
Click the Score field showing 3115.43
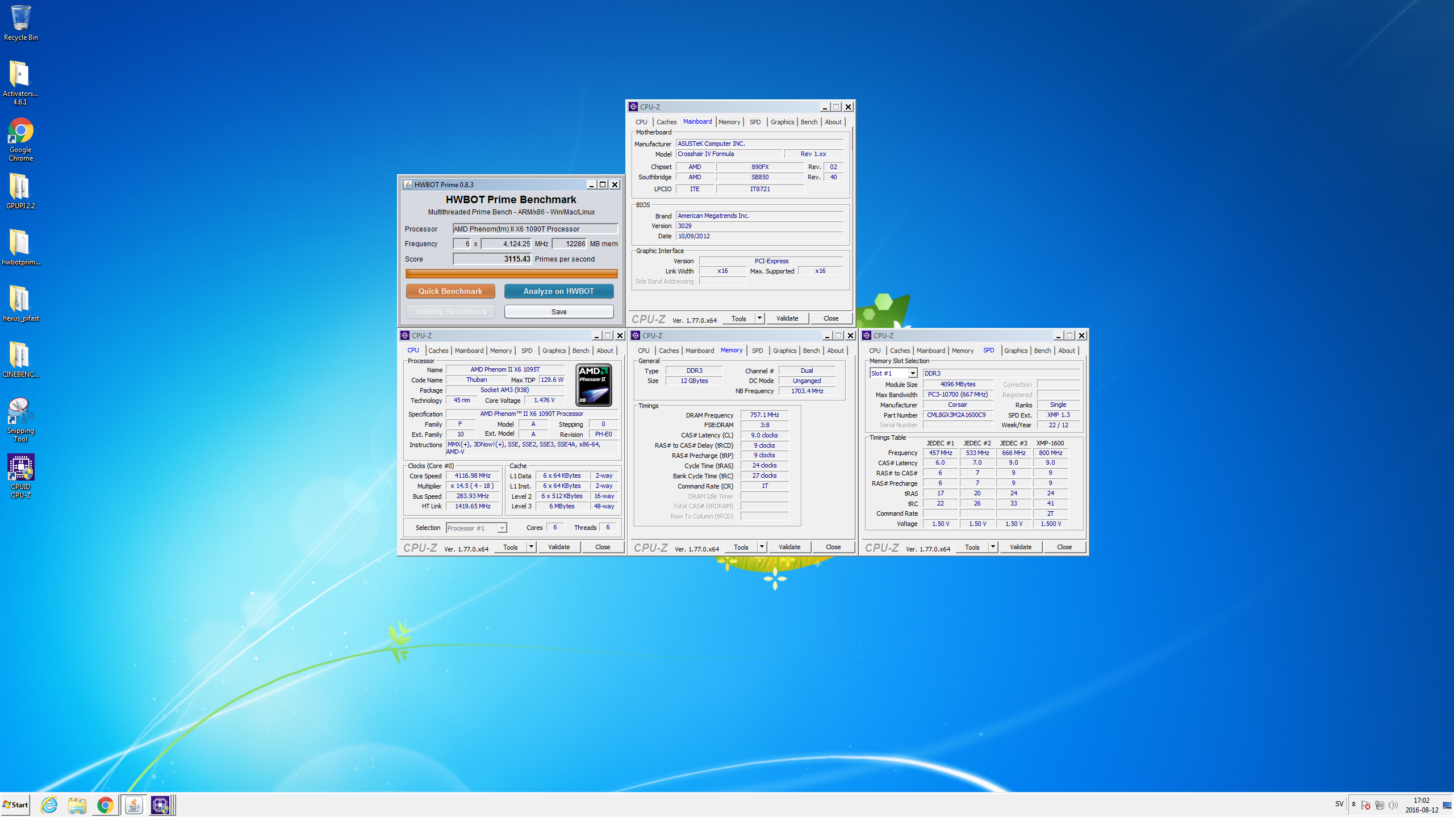click(492, 259)
